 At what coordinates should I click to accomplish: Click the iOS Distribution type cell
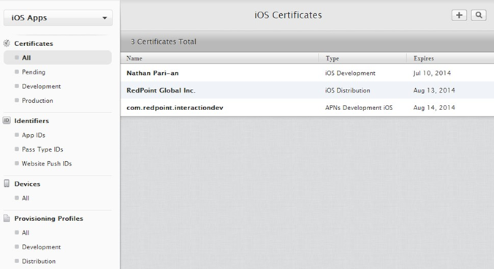pos(348,90)
